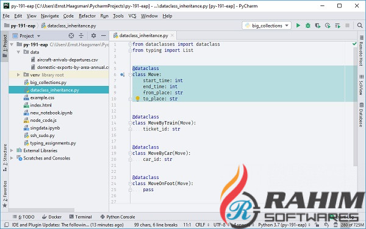Viewport: 366px width, 229px height.
Task: Click the grey Stop square icon
Action: [347, 26]
